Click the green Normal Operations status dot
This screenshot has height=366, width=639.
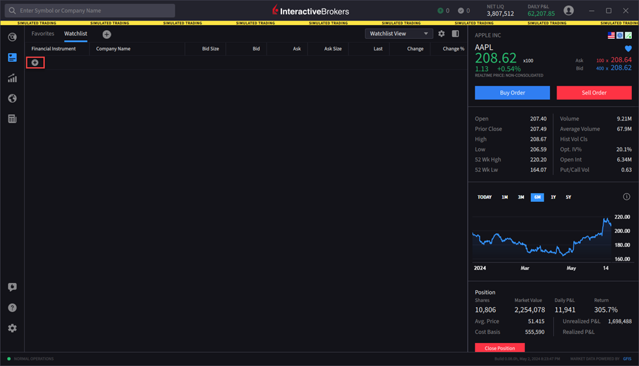pos(9,359)
